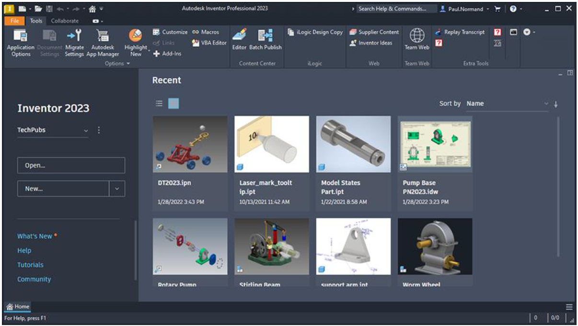Image resolution: width=578 pixels, height=326 pixels.
Task: Switch Recent files to tile view
Action: coord(173,103)
